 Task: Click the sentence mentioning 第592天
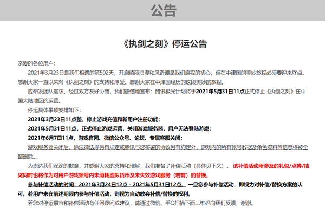point(167,73)
